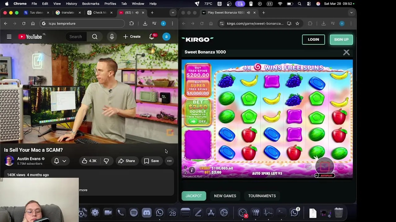Viewport: 396px width, 222px height.
Task: Decrease bet with the minus button
Action: point(308,167)
